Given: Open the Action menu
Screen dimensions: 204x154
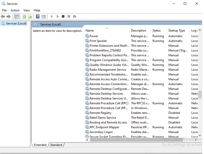Looking at the screenshot, I should click(x=15, y=10).
